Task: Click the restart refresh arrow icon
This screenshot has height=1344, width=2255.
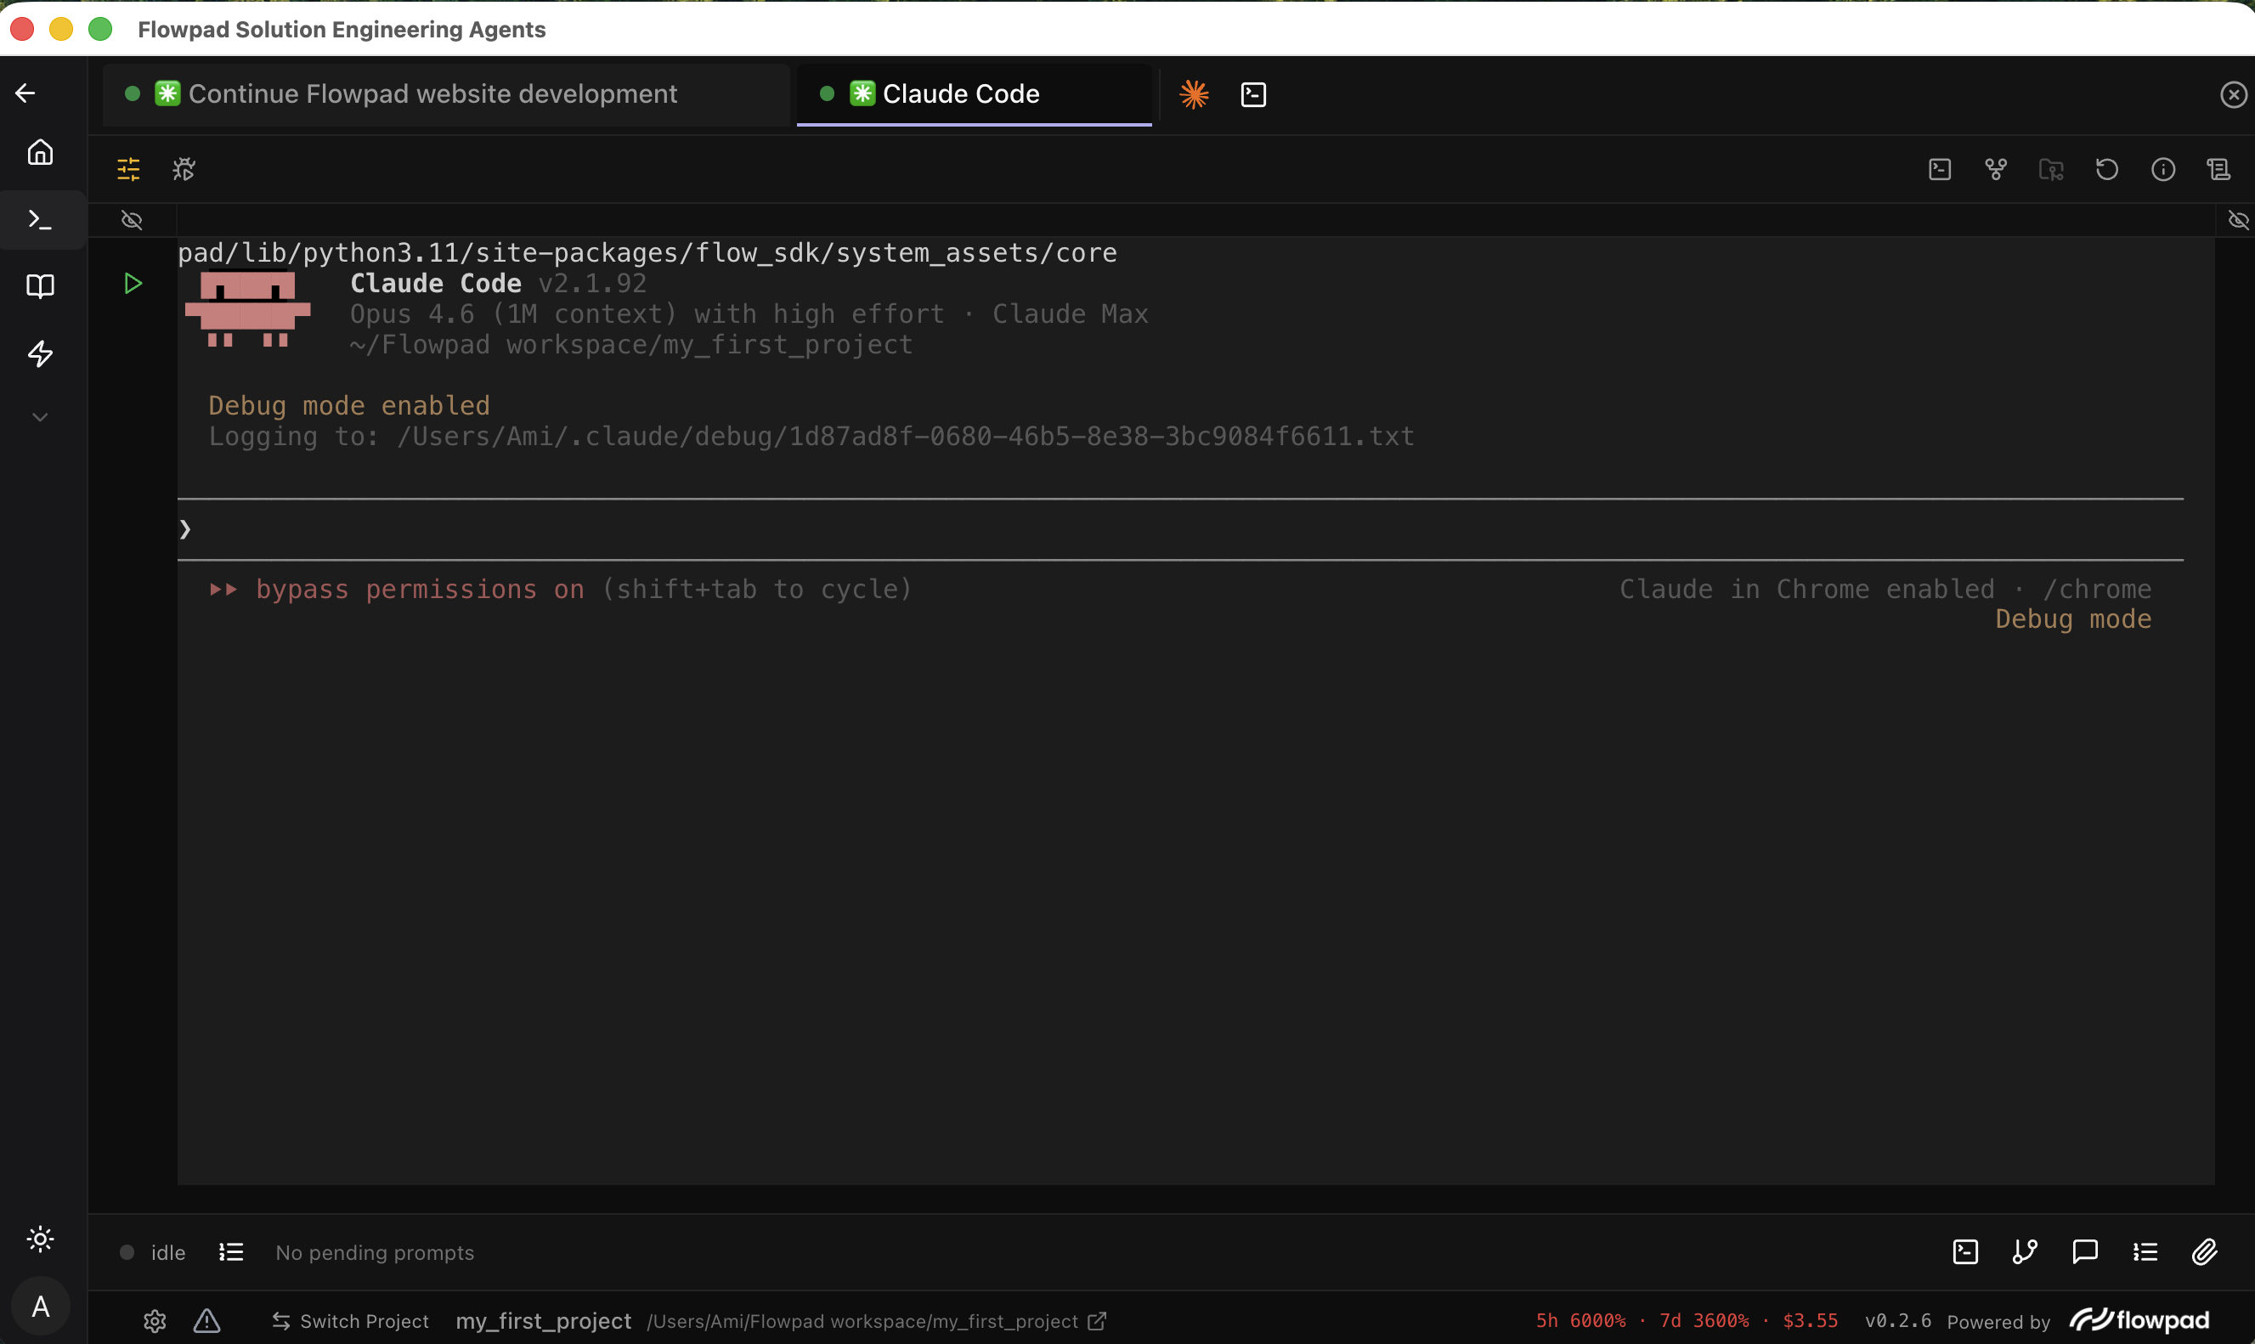Action: (x=2107, y=169)
